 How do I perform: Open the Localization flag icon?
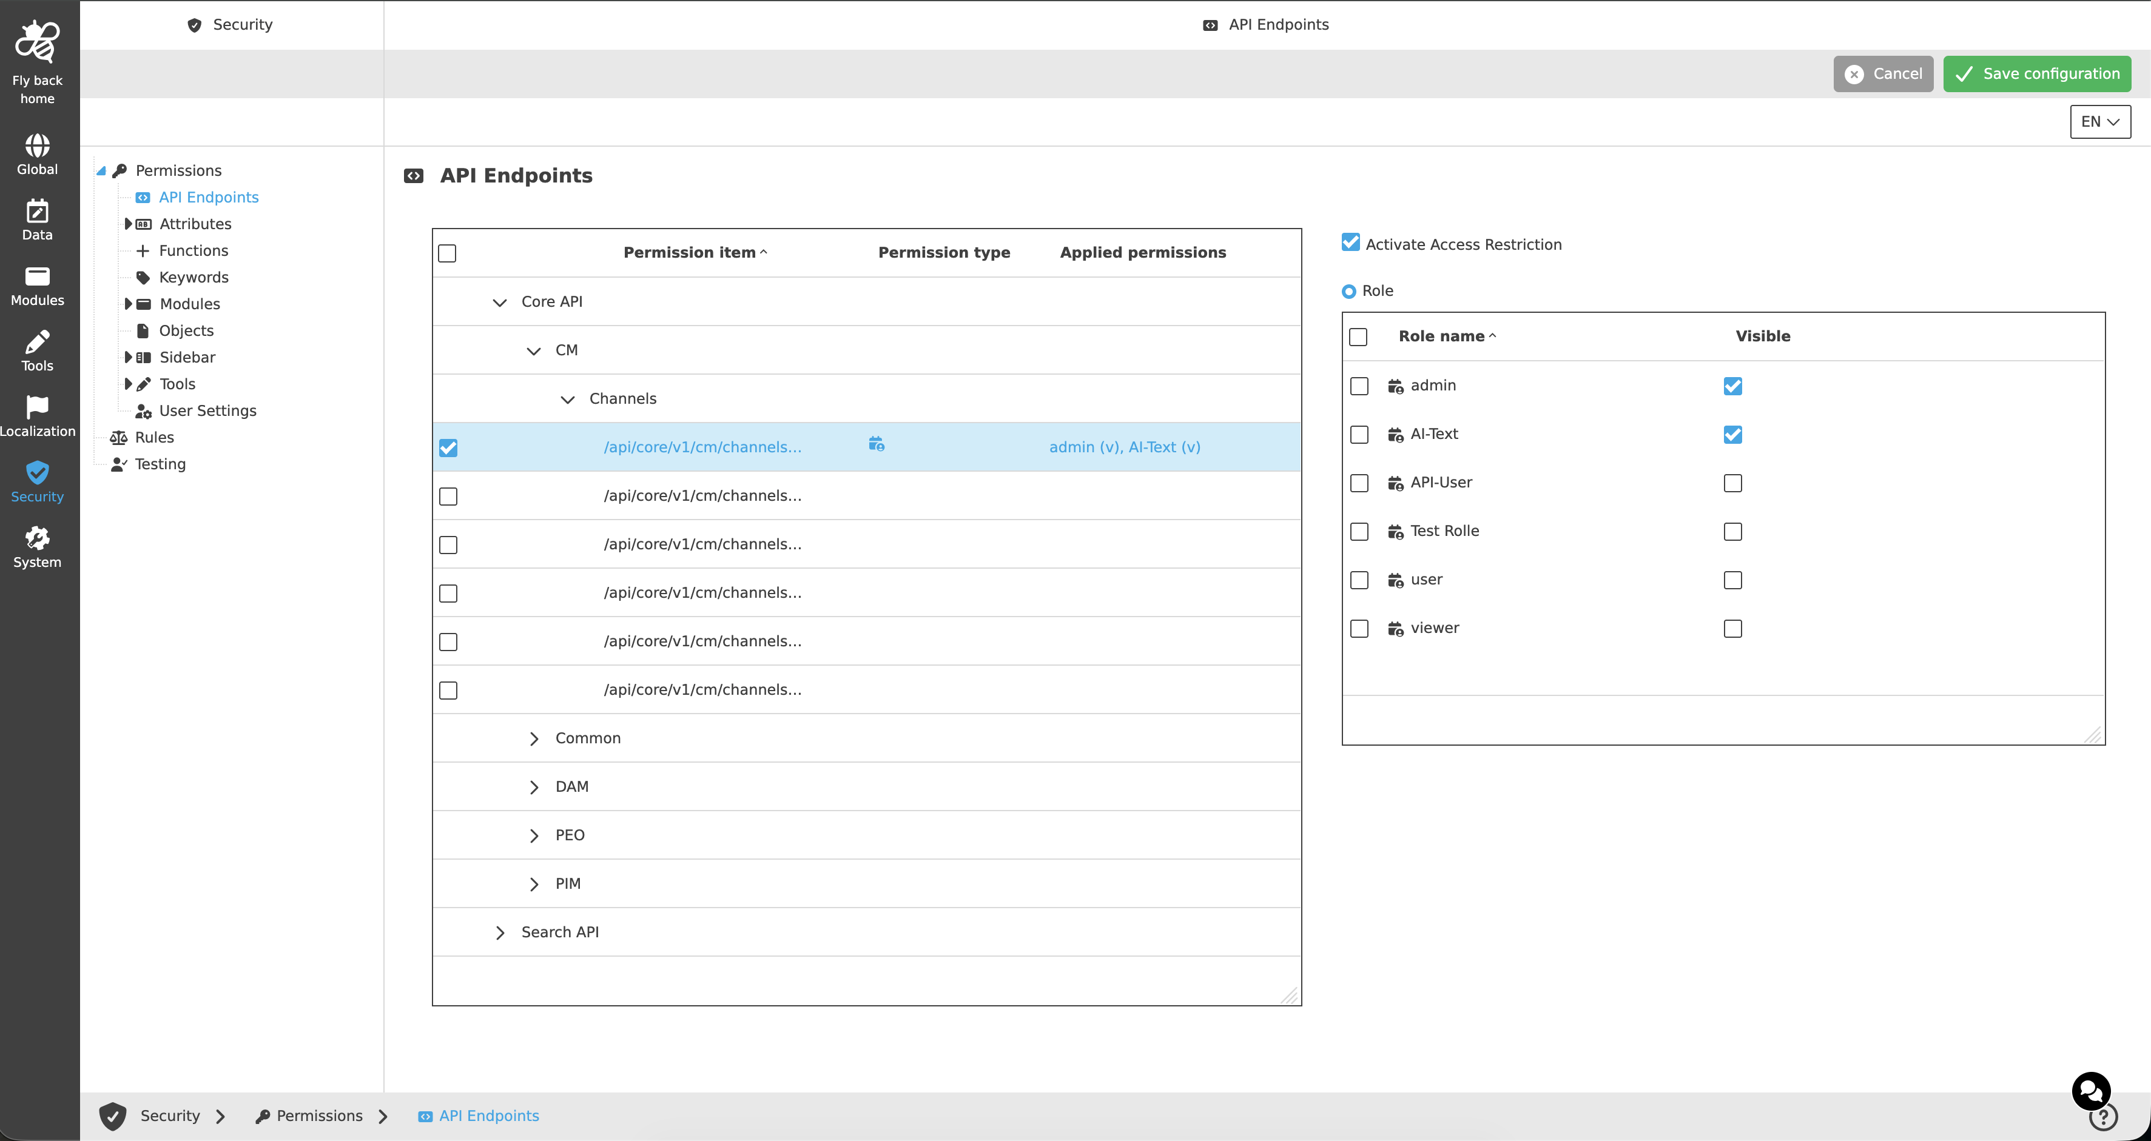tap(38, 407)
